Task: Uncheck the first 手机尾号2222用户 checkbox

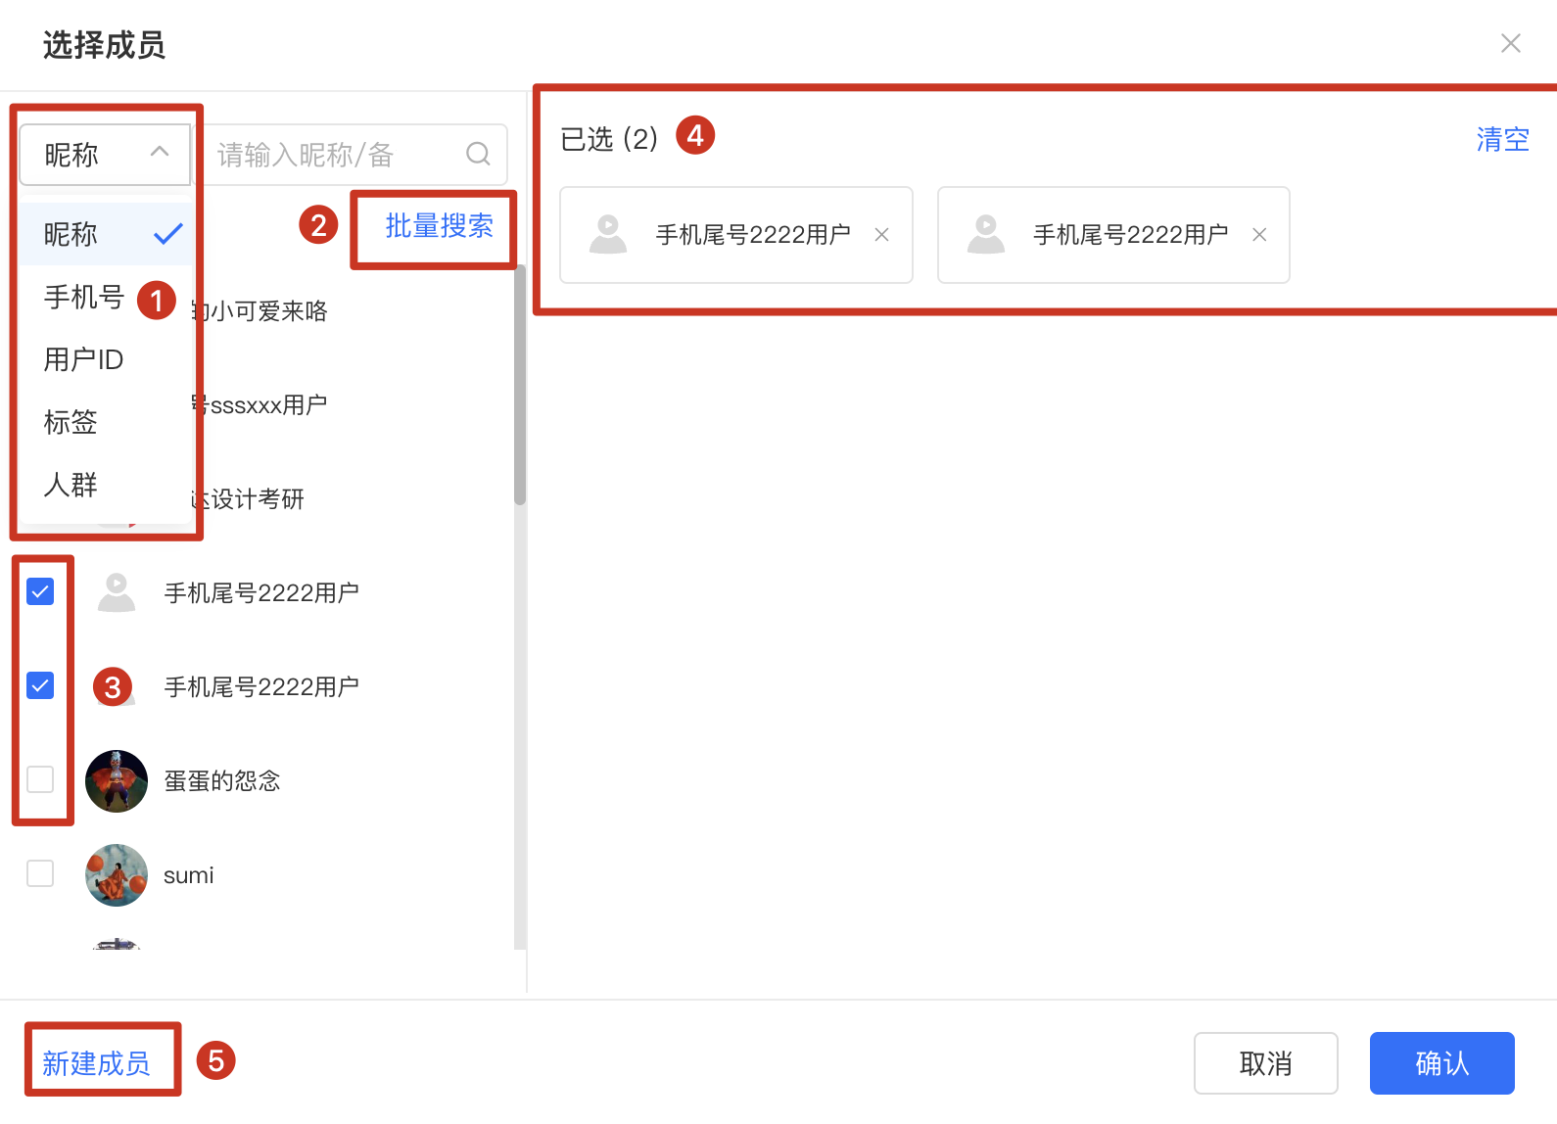Action: click(x=40, y=591)
